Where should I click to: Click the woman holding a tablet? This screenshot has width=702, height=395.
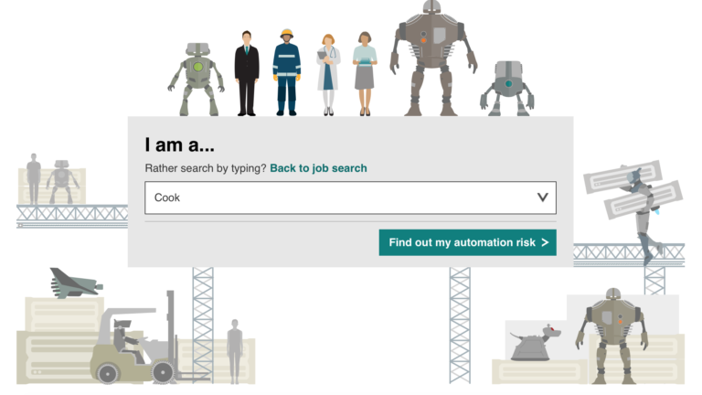(x=365, y=73)
